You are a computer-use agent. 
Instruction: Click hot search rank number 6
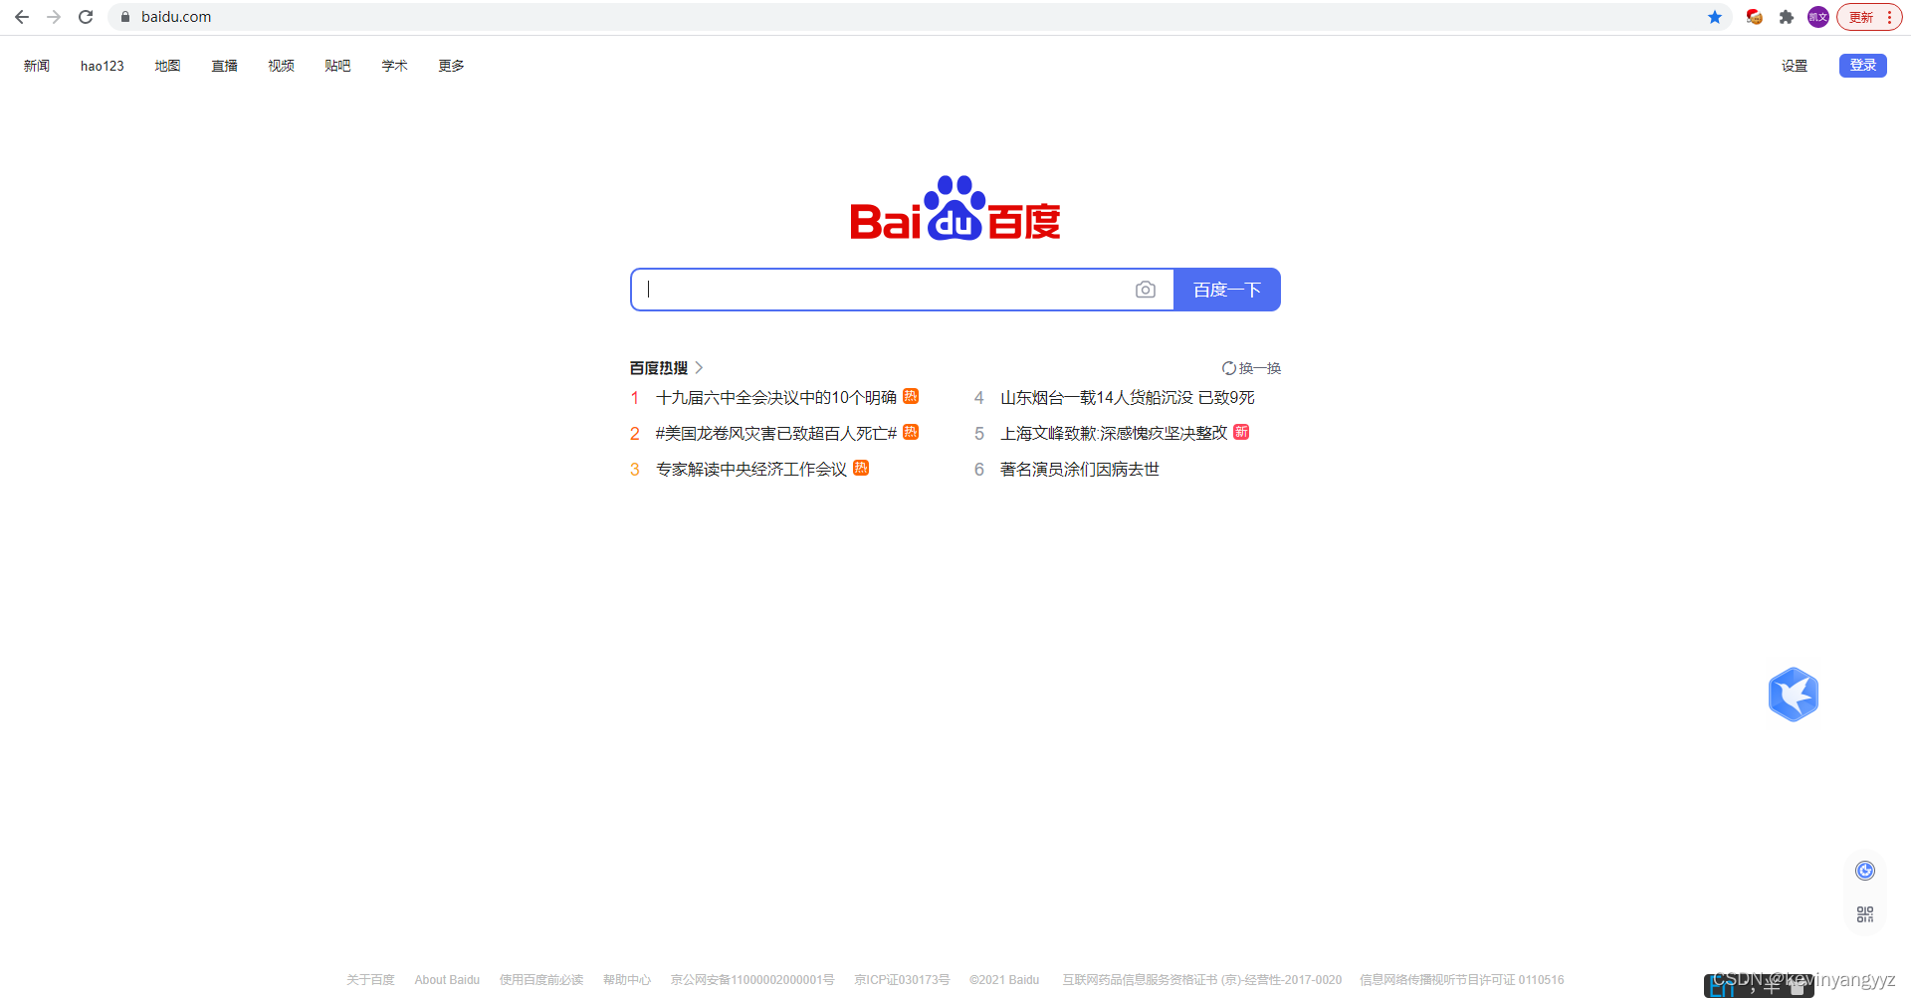979,470
